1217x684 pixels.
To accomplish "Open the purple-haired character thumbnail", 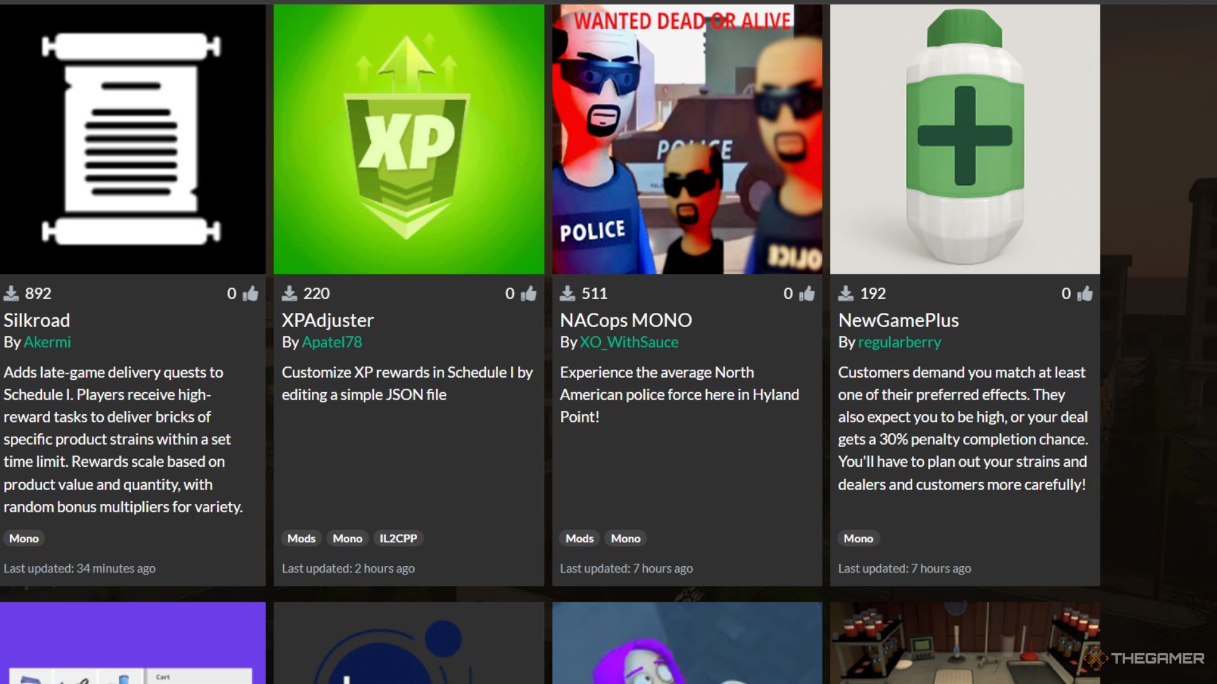I will click(687, 643).
